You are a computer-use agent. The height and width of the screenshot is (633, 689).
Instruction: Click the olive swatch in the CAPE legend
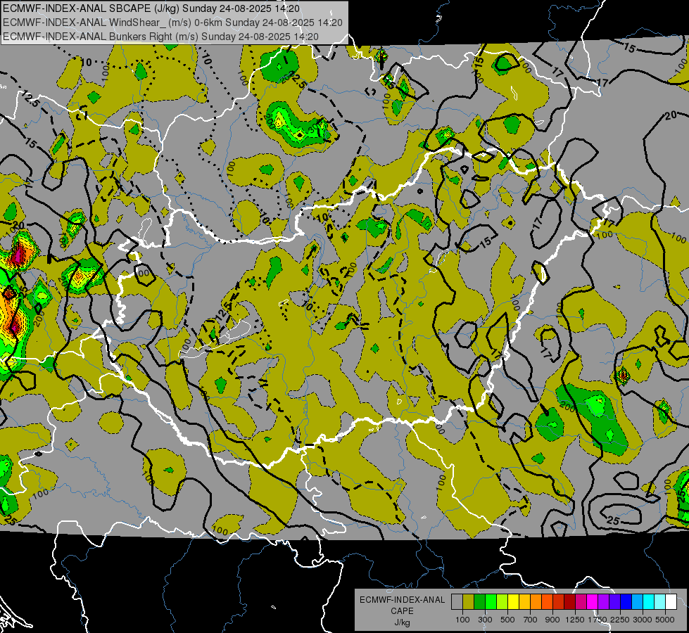coord(469,601)
